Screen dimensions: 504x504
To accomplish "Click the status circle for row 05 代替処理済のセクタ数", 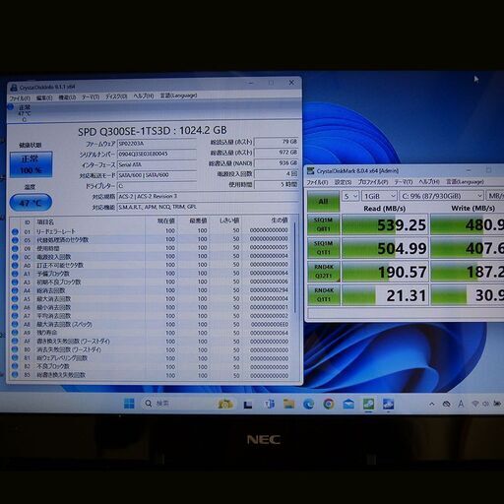I will pyautogui.click(x=15, y=240).
